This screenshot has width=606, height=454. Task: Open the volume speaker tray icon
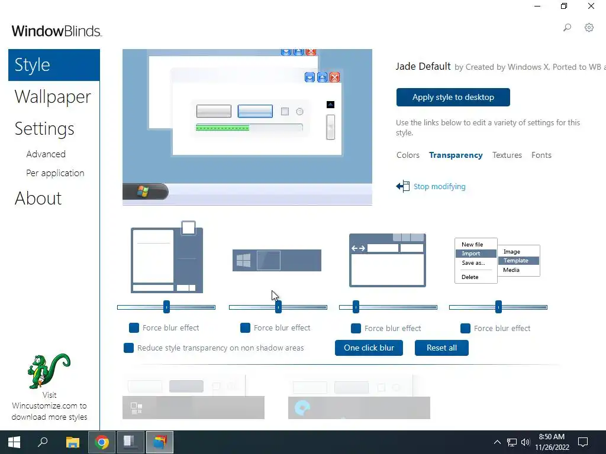coord(526,442)
